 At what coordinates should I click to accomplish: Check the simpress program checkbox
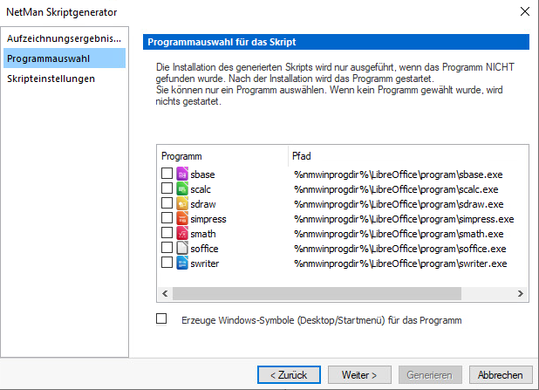click(x=167, y=217)
